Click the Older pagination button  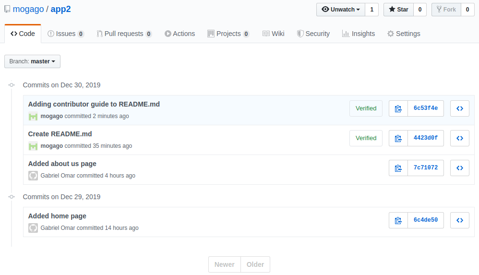point(255,264)
